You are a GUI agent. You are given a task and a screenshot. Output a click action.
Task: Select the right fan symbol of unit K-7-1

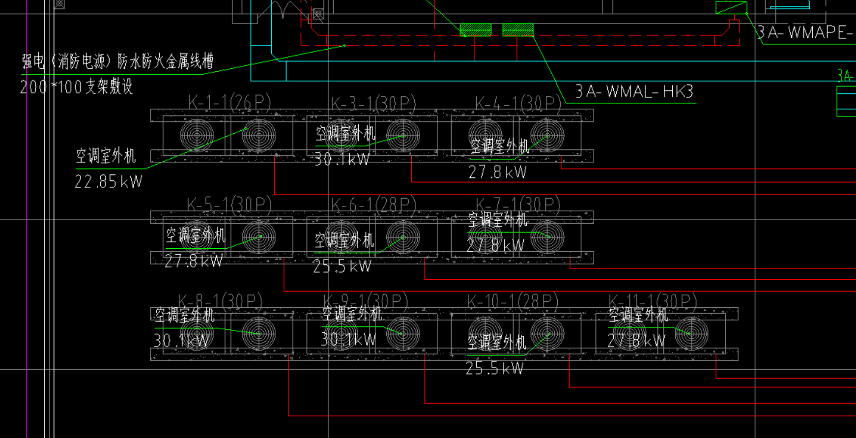click(x=547, y=236)
